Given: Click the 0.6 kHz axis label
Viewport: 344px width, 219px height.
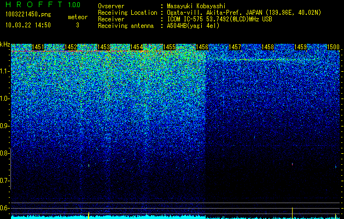Looking at the screenshot, I should [4, 208].
